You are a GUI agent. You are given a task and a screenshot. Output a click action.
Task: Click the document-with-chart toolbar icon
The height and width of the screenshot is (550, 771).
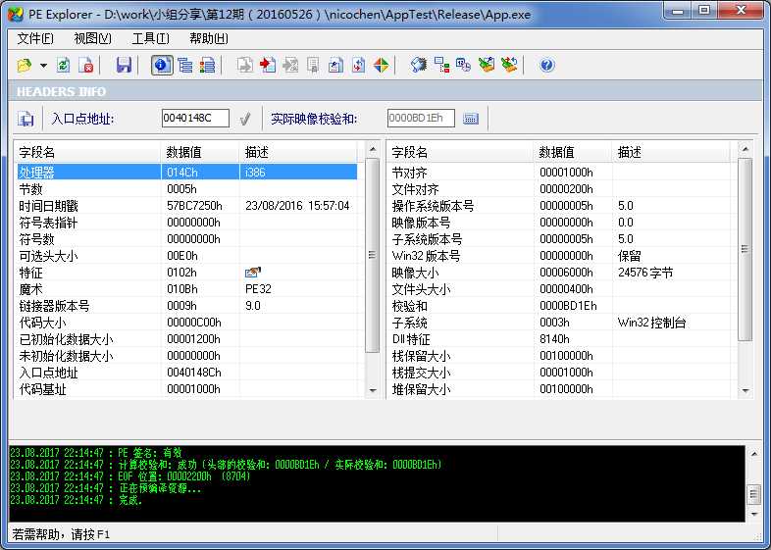(335, 65)
